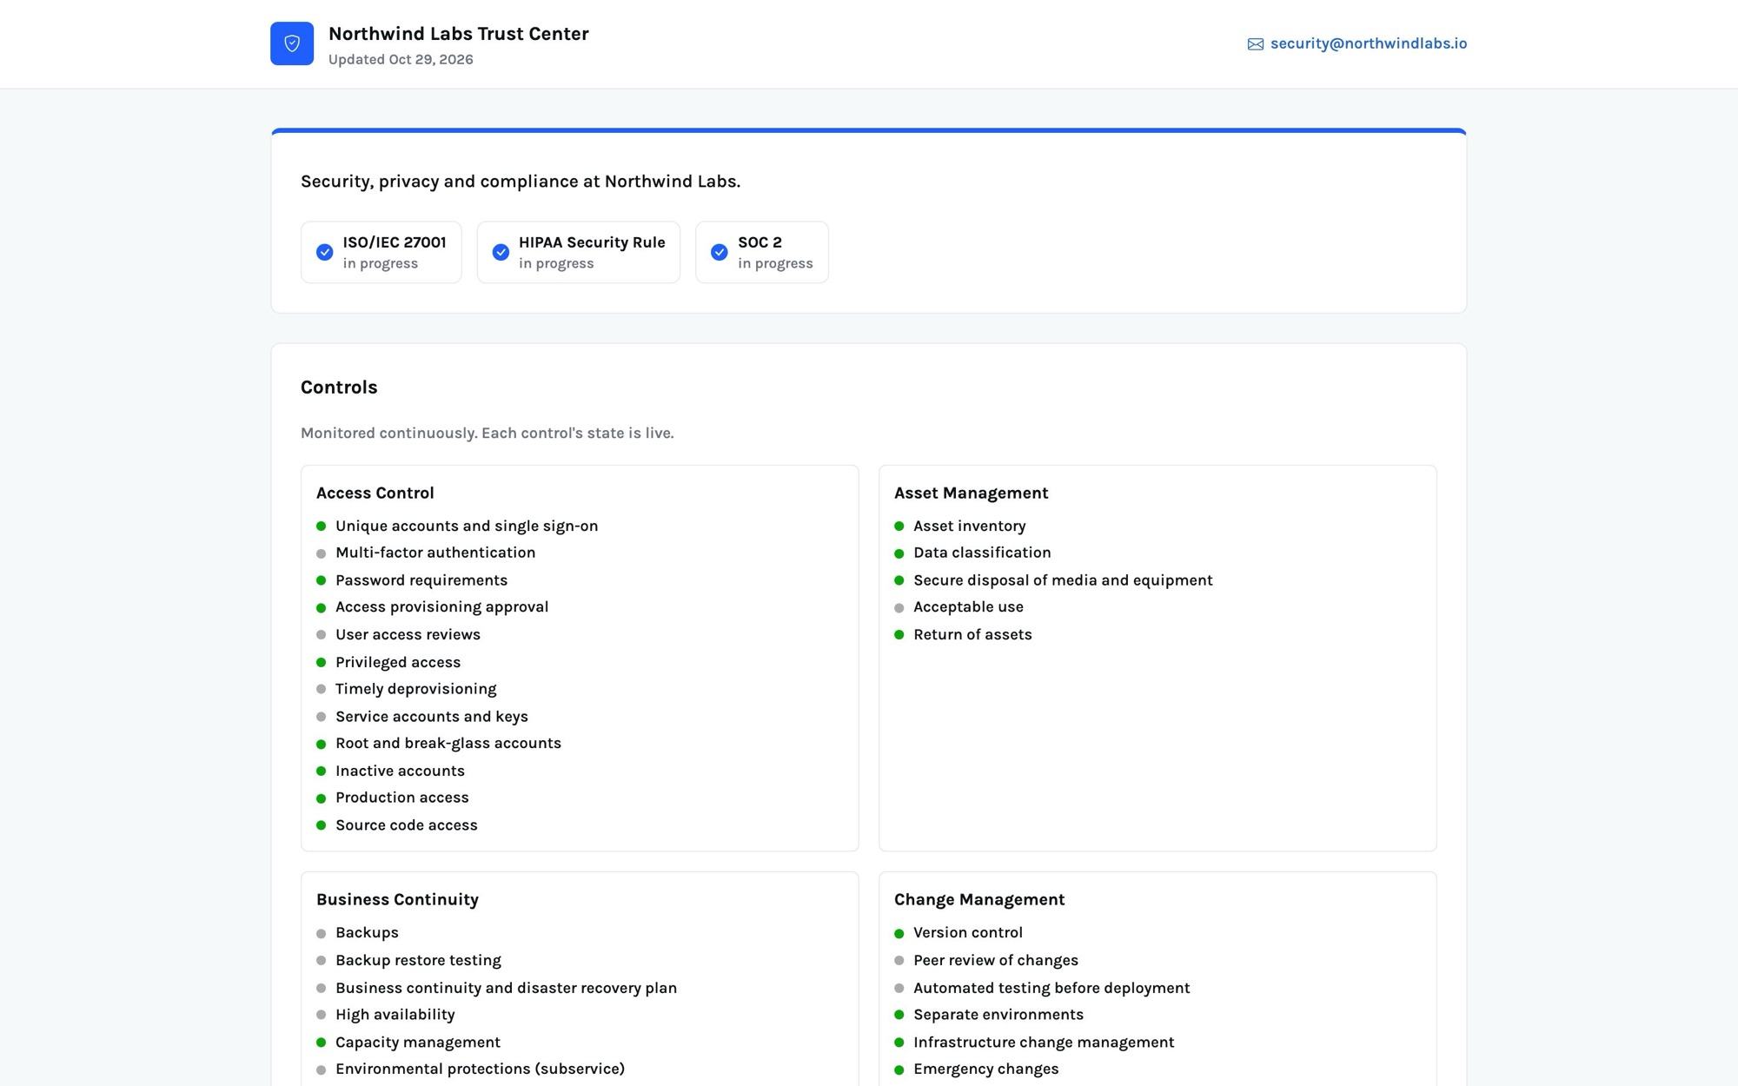Select the Source code access control
This screenshot has width=1738, height=1086.
click(407, 825)
